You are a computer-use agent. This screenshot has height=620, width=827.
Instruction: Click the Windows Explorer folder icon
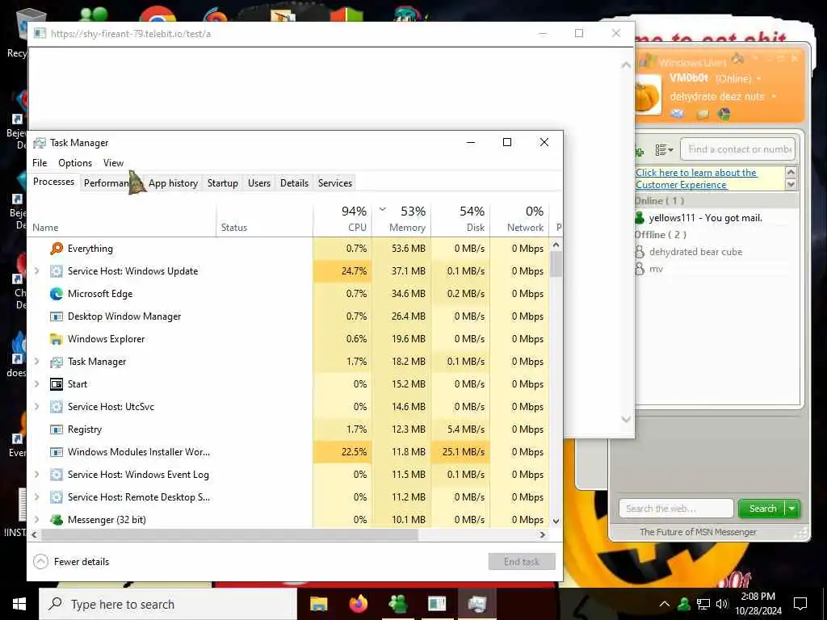(57, 339)
